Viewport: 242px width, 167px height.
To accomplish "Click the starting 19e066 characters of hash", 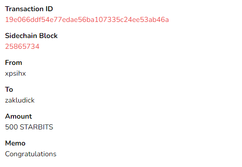I will point(18,20).
